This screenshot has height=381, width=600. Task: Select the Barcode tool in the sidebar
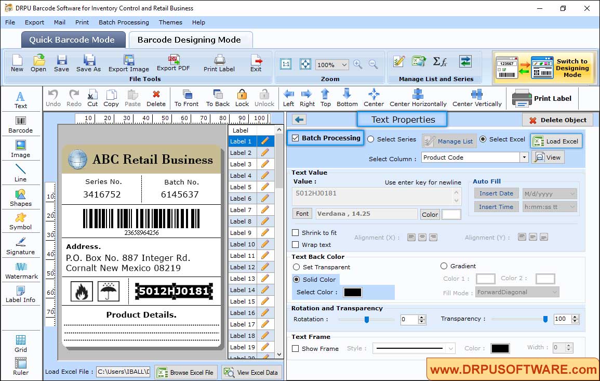click(21, 125)
